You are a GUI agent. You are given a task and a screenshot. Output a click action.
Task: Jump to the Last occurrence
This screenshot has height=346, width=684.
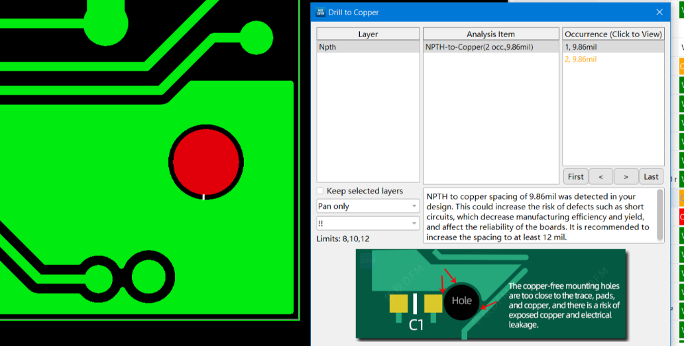(x=651, y=176)
